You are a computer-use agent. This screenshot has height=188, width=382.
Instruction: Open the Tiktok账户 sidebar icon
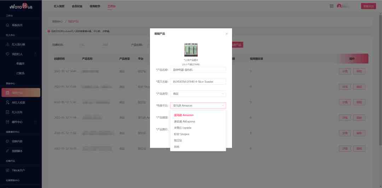(7, 170)
